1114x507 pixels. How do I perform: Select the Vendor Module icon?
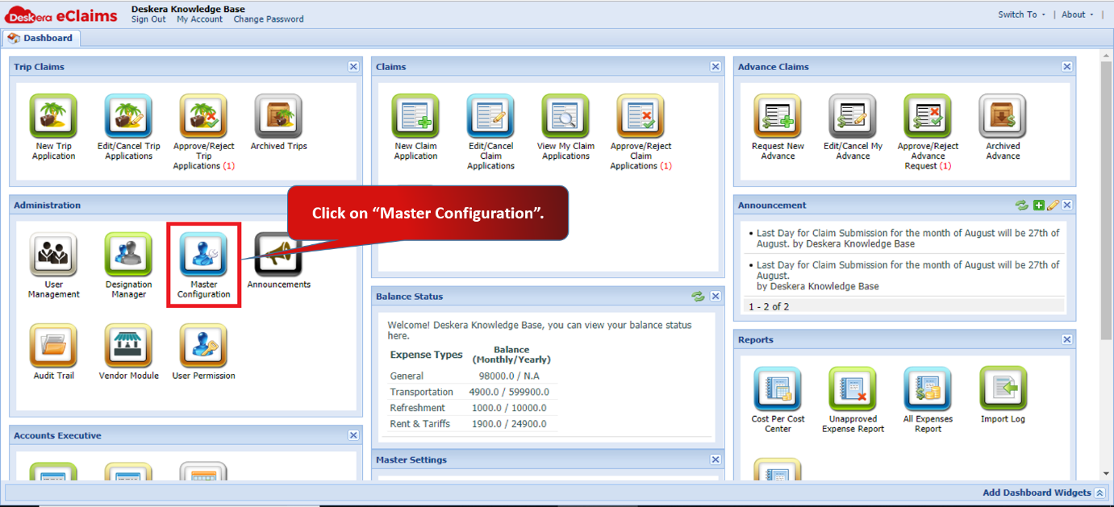click(128, 346)
